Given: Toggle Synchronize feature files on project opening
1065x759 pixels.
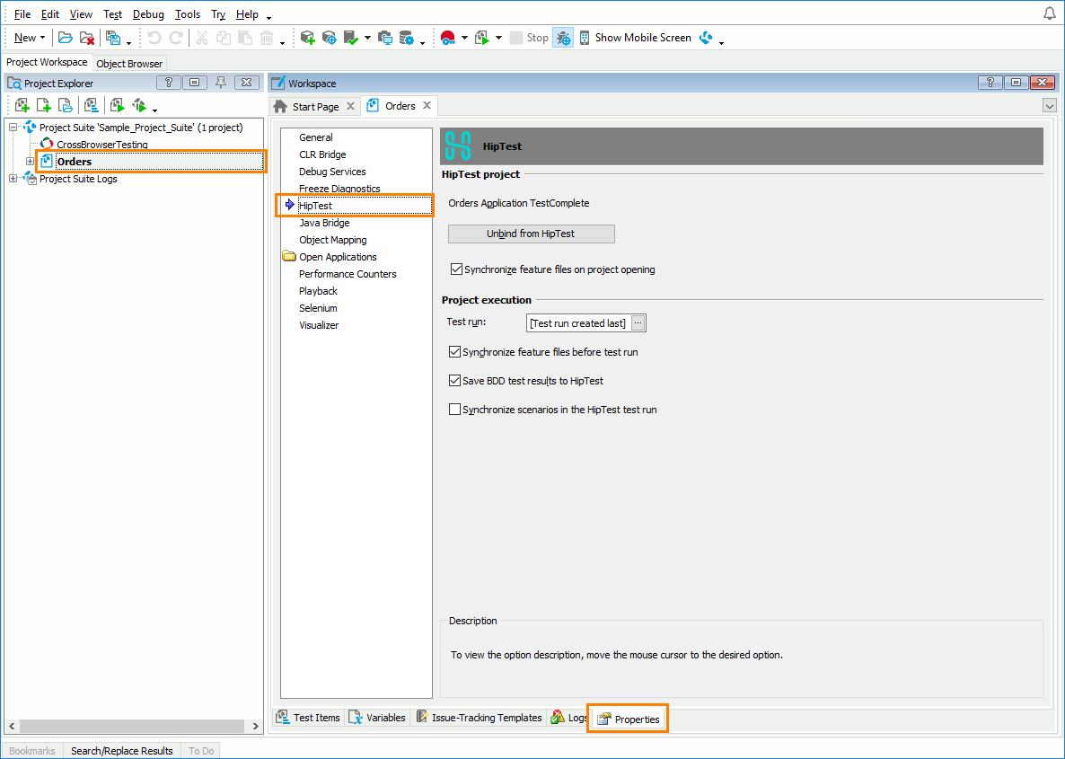Looking at the screenshot, I should (456, 269).
